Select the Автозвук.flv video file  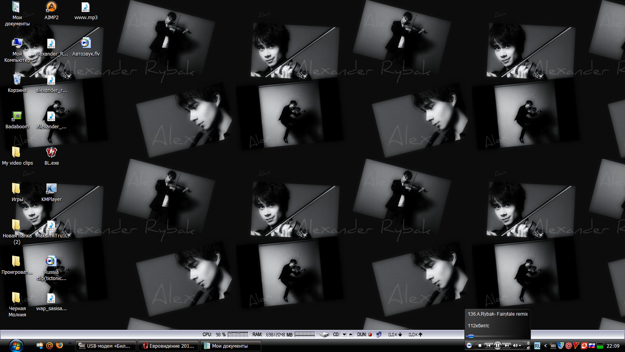[x=86, y=44]
